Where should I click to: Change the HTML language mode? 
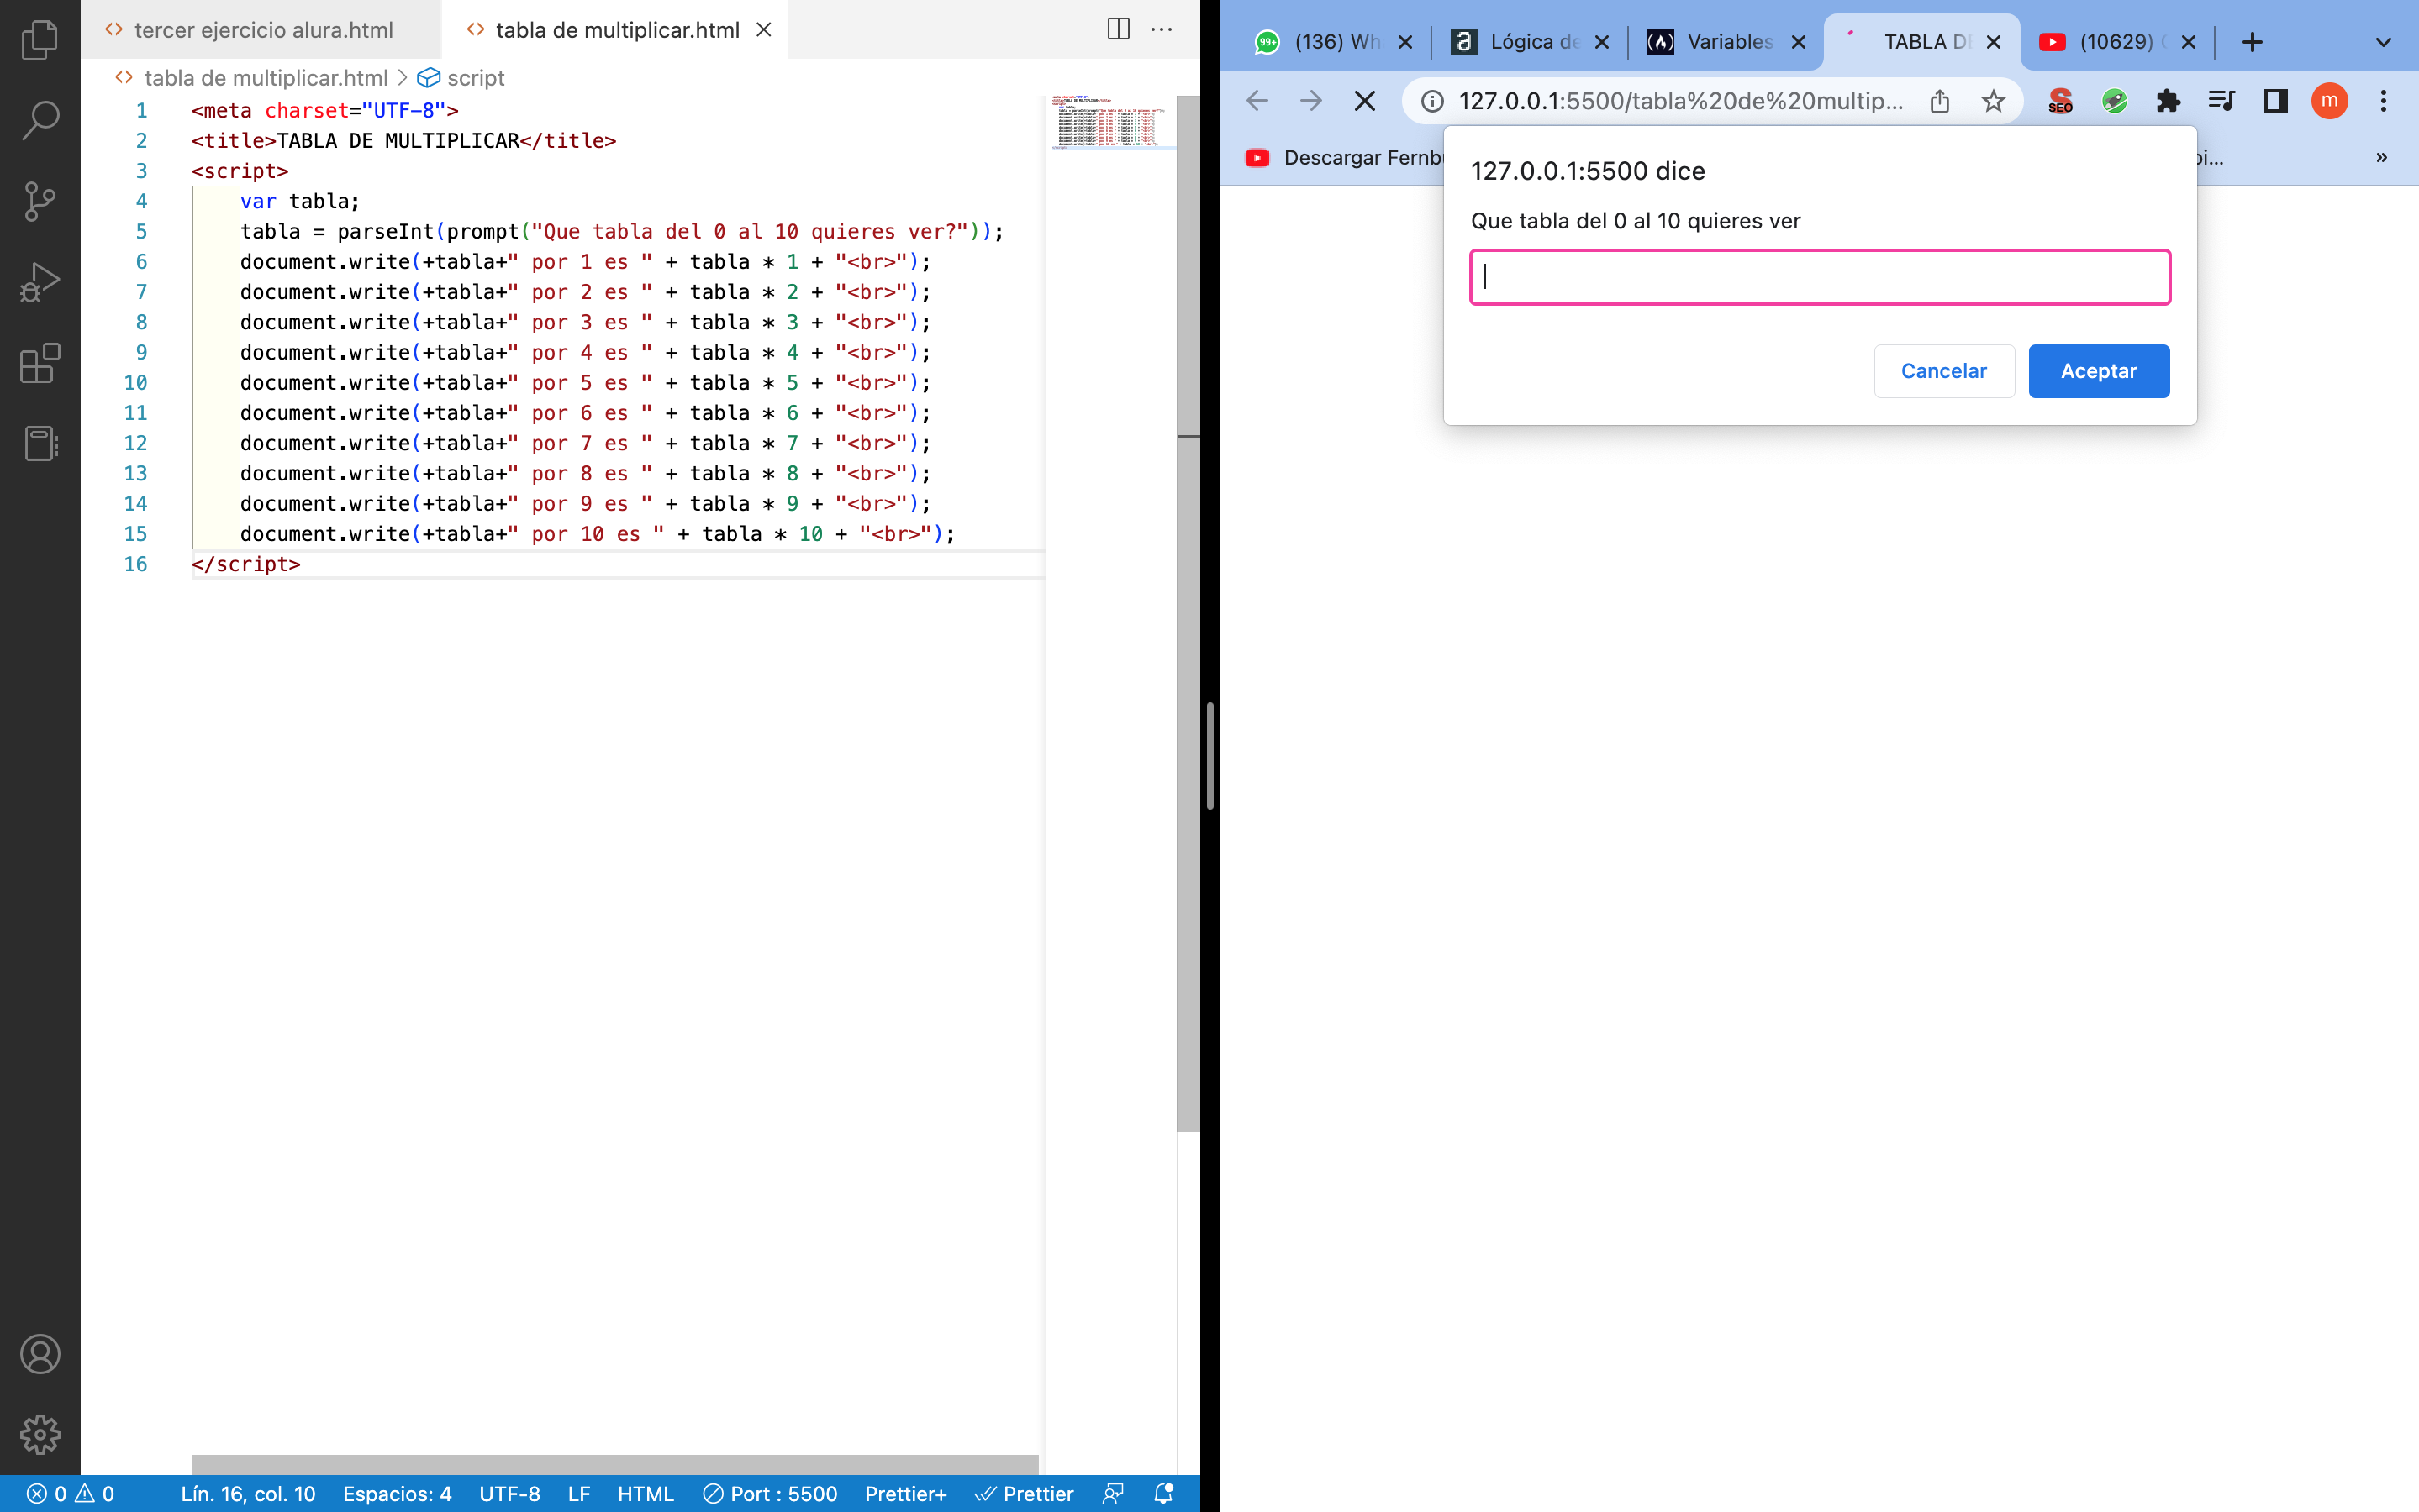pos(646,1493)
